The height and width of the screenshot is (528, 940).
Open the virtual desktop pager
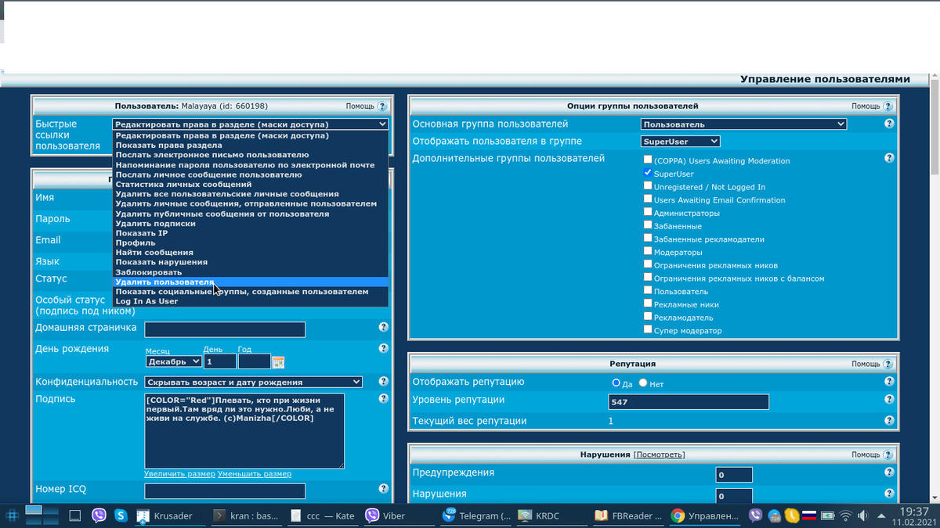click(x=43, y=514)
